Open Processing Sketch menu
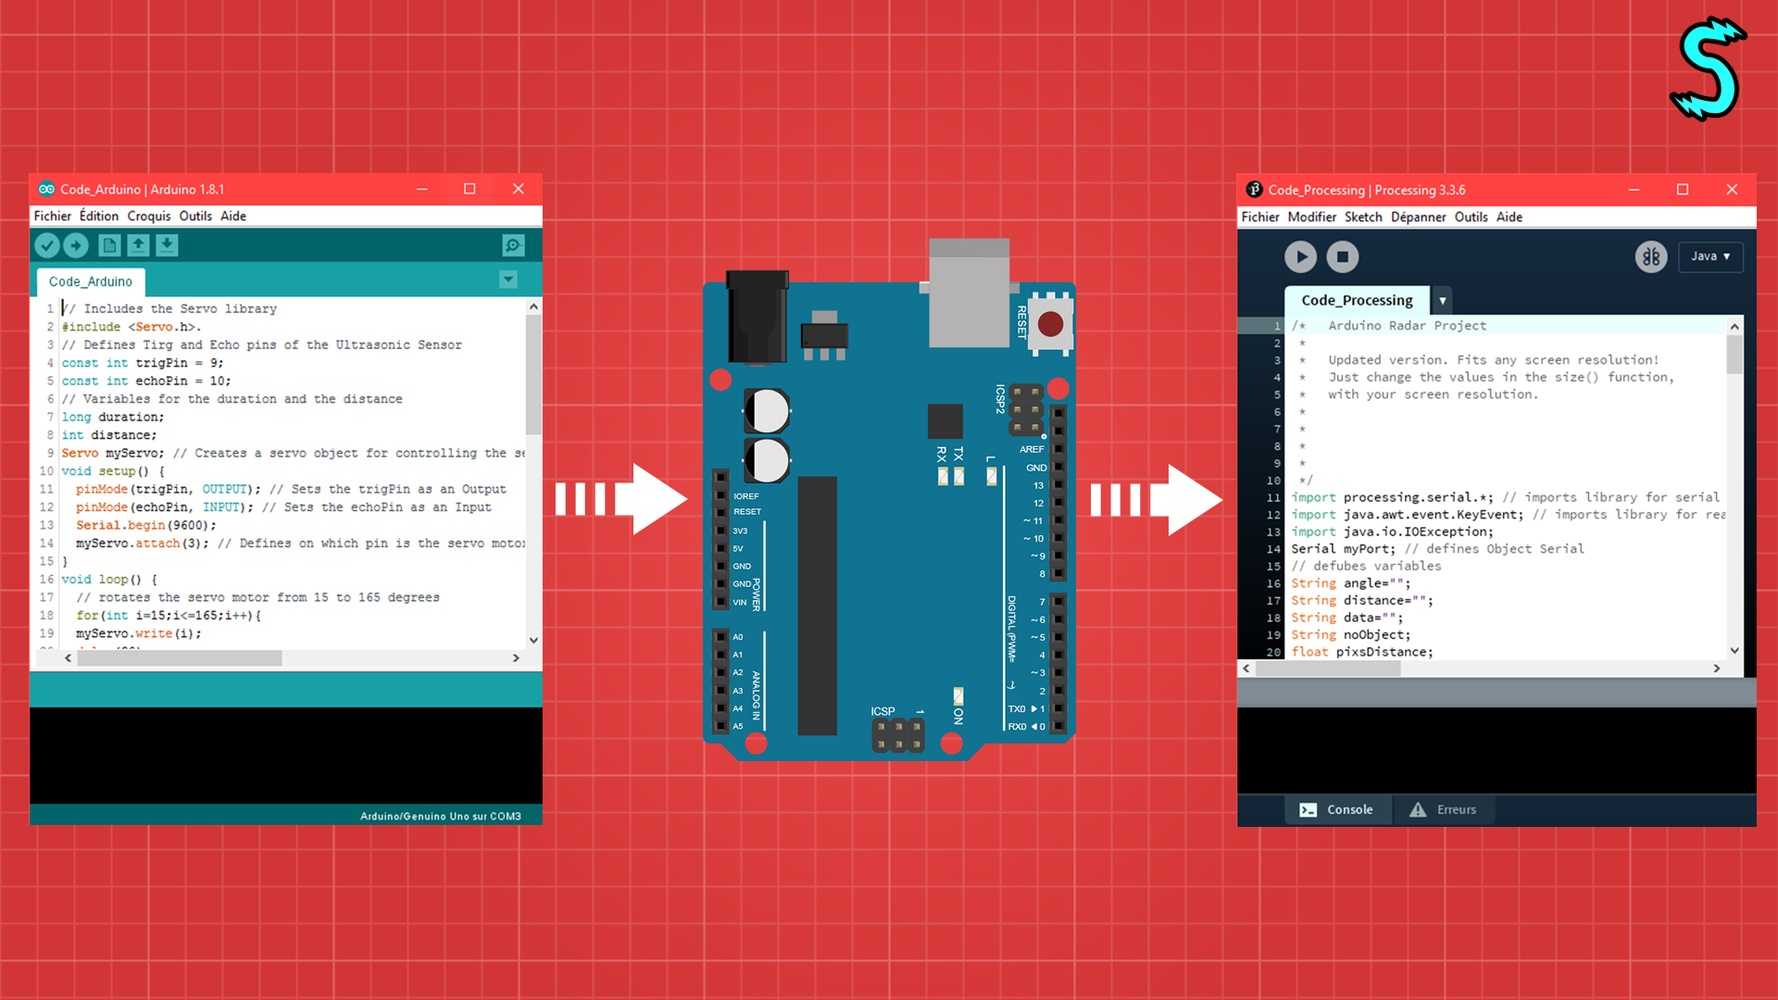The height and width of the screenshot is (1000, 1778). coord(1363,217)
